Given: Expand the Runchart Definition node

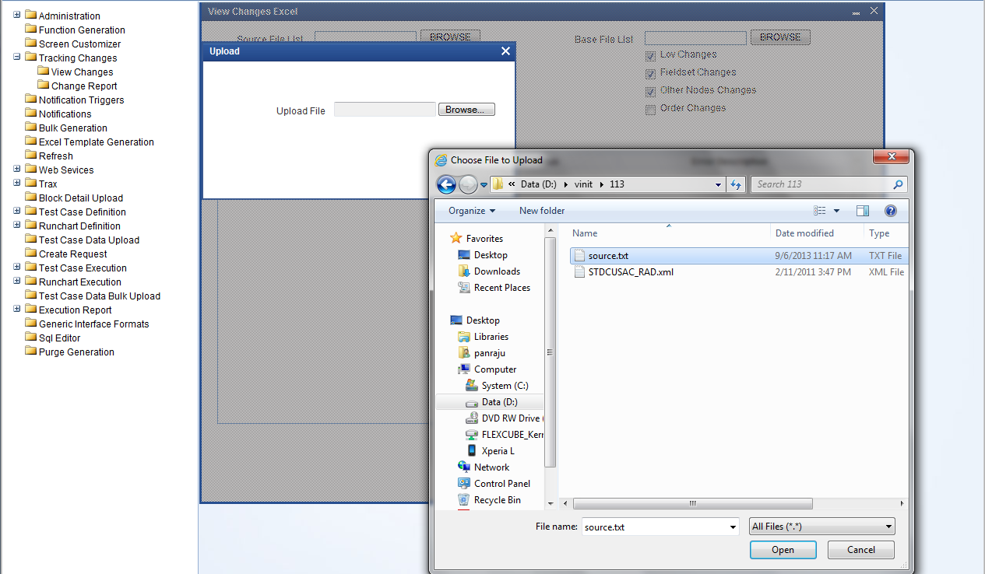Looking at the screenshot, I should pyautogui.click(x=17, y=225).
